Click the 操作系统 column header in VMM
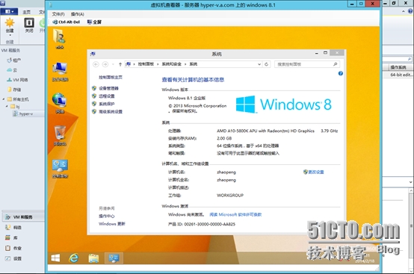 (x=398, y=67)
